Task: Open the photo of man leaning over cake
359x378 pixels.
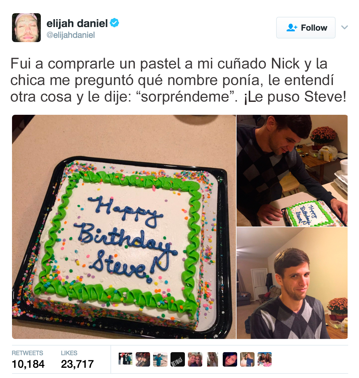Action: click(x=292, y=171)
